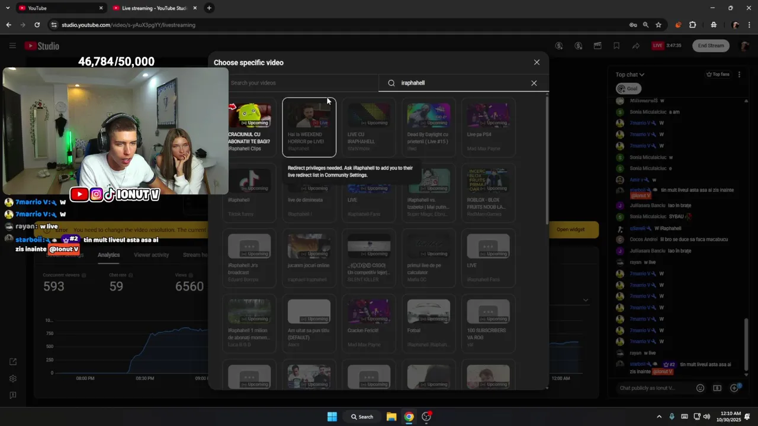The width and height of the screenshot is (758, 426).
Task: Click the chat panel scrollbar
Action: click(x=746, y=345)
